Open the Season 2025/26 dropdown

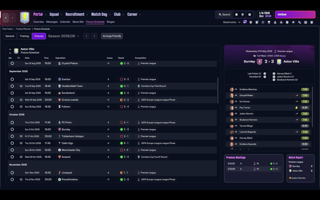(x=64, y=36)
